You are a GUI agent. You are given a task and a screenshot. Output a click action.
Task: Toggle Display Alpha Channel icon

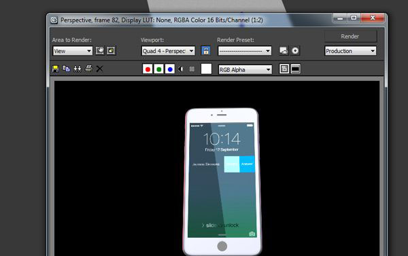181,69
